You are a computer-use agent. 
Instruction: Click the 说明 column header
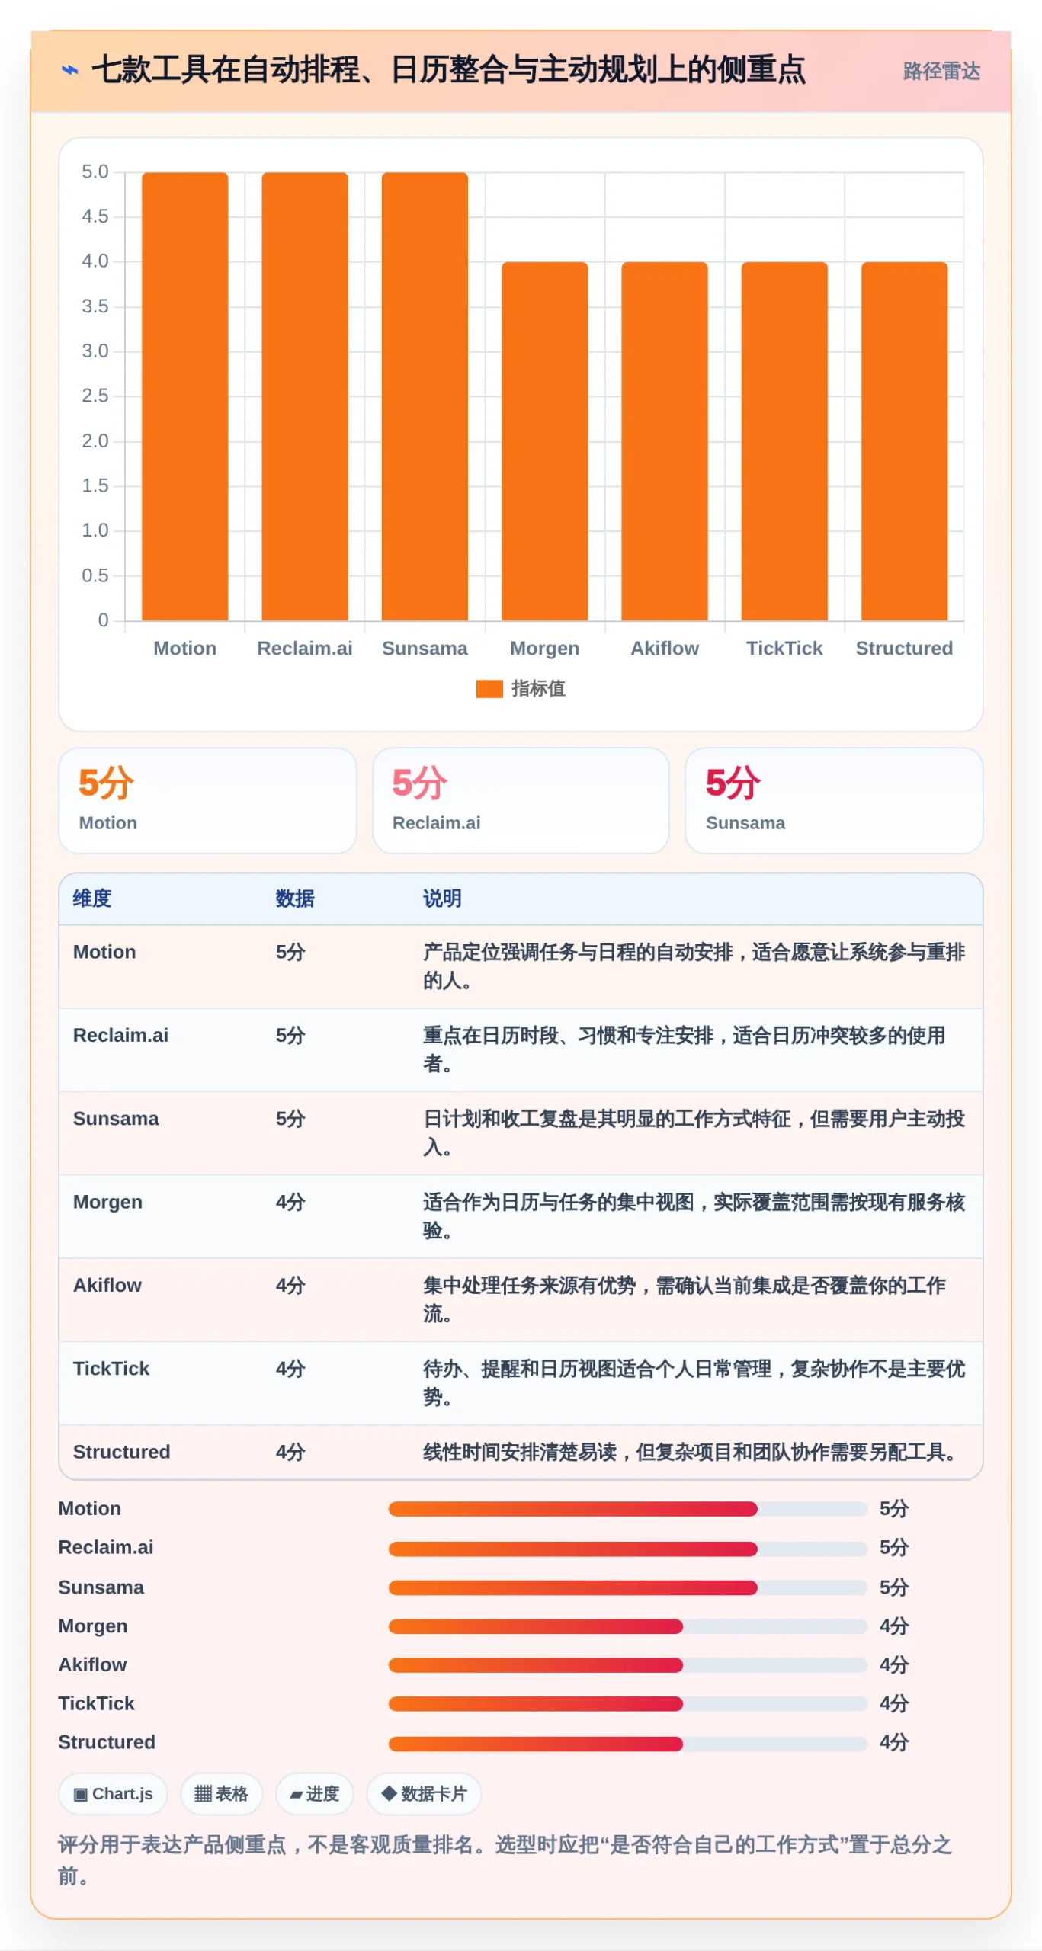tap(442, 899)
